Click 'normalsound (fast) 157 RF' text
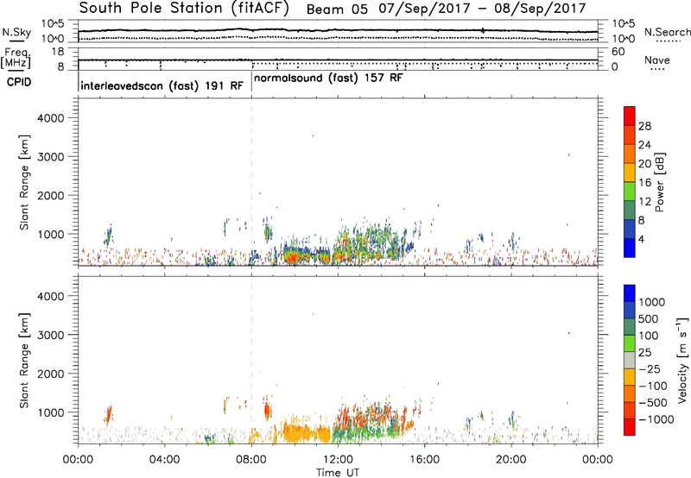 pos(328,79)
